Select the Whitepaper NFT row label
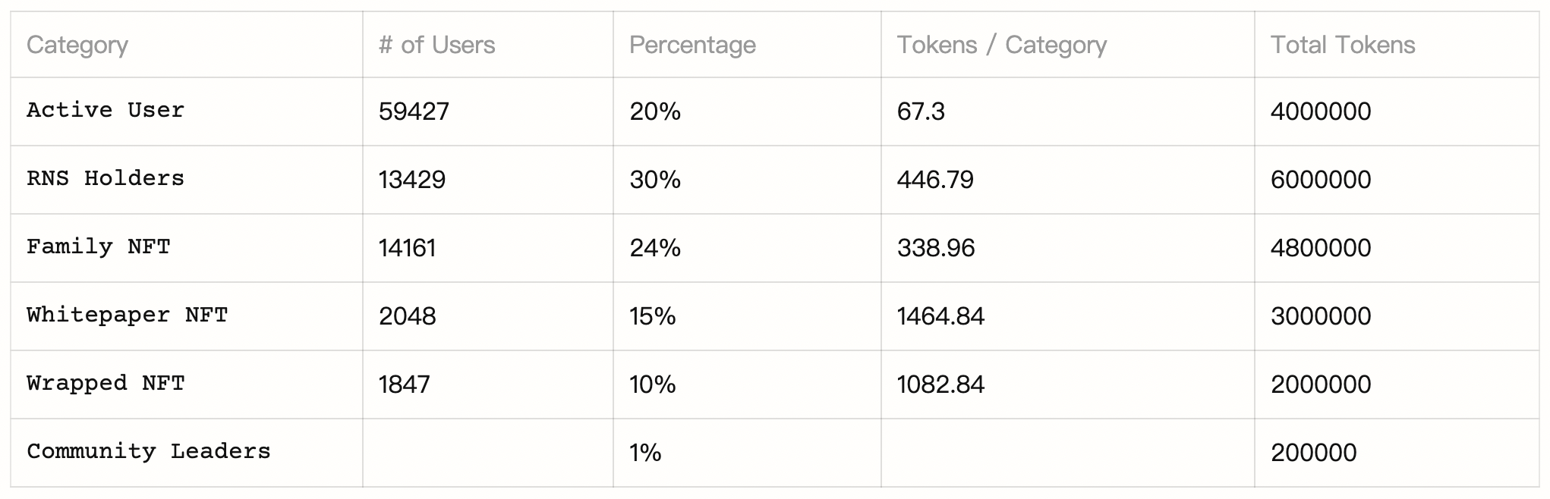1550x499 pixels. tap(127, 315)
